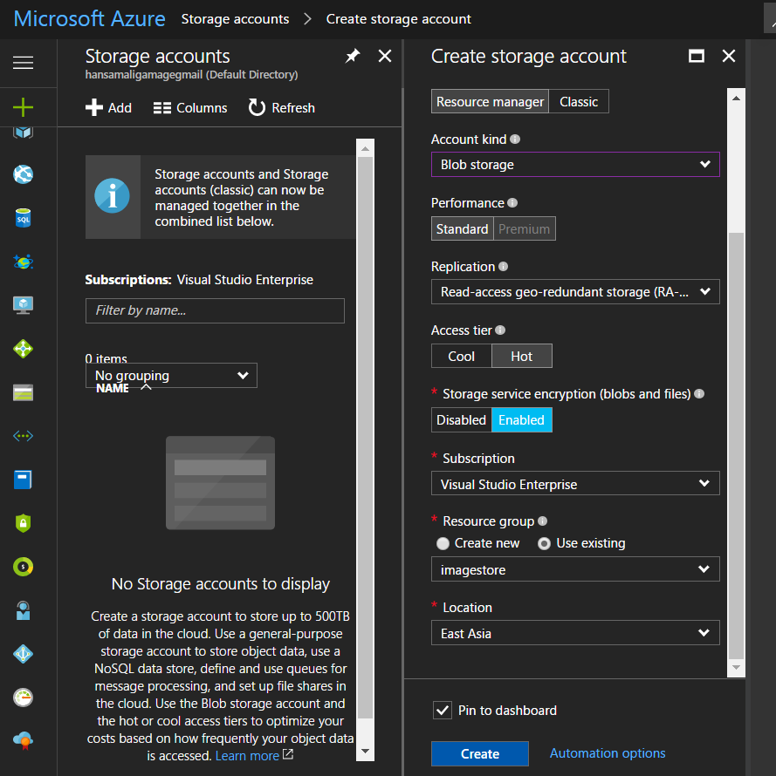Click Storage accounts list scrollbar down arrow
This screenshot has width=776, height=776.
click(365, 752)
